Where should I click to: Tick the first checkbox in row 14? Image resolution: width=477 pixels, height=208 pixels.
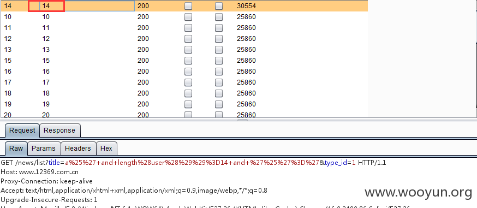pos(188,6)
